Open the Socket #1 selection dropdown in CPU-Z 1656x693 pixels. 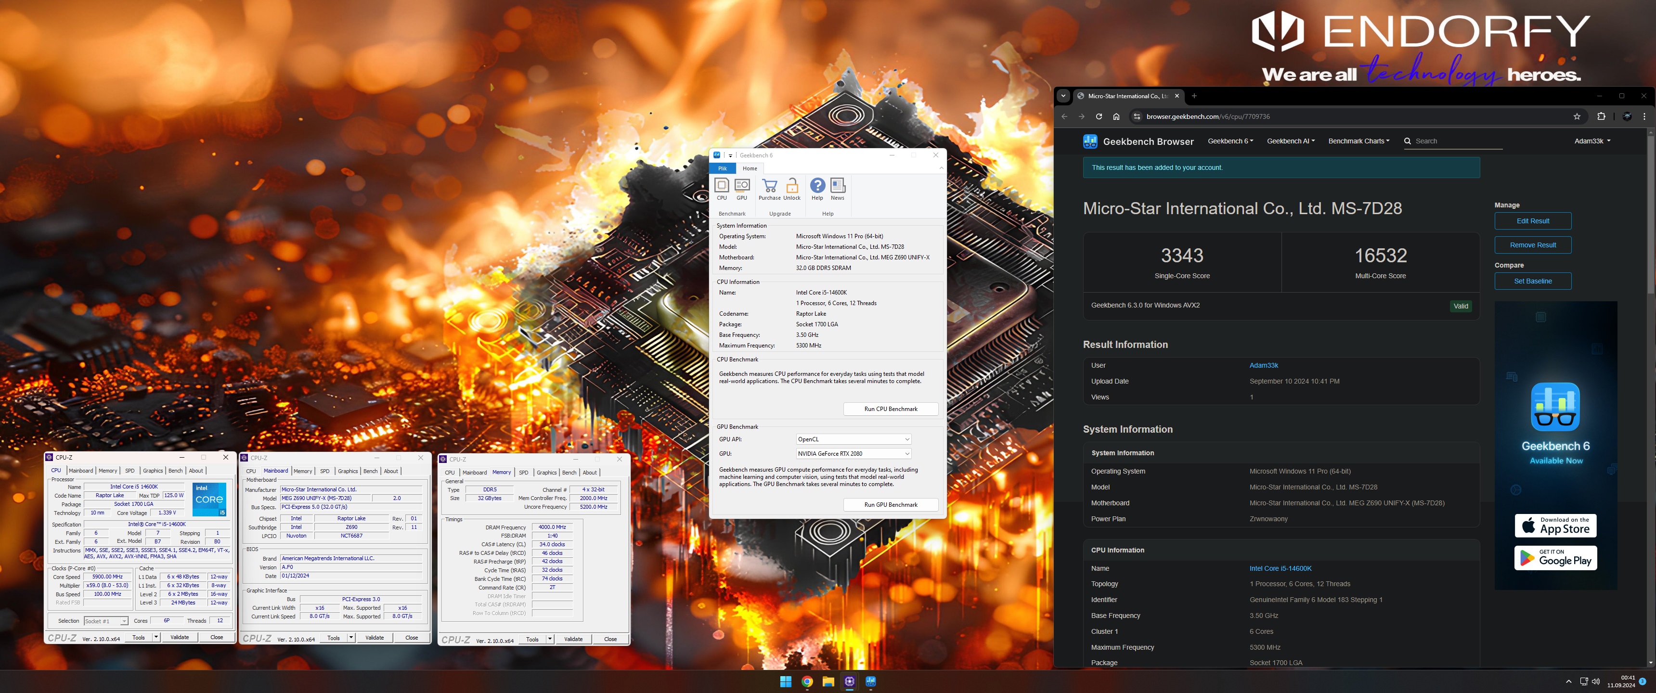[x=106, y=621]
